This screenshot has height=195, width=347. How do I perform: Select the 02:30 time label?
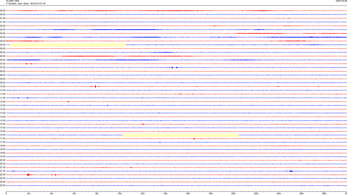tap(3, 30)
